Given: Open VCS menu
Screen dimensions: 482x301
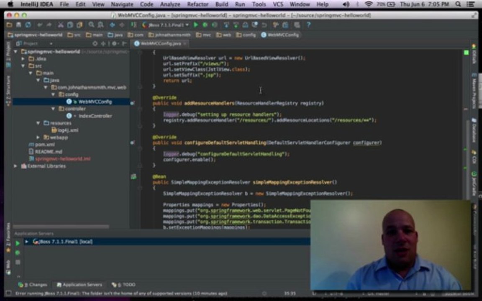Looking at the screenshot, I should pyautogui.click(x=278, y=4).
